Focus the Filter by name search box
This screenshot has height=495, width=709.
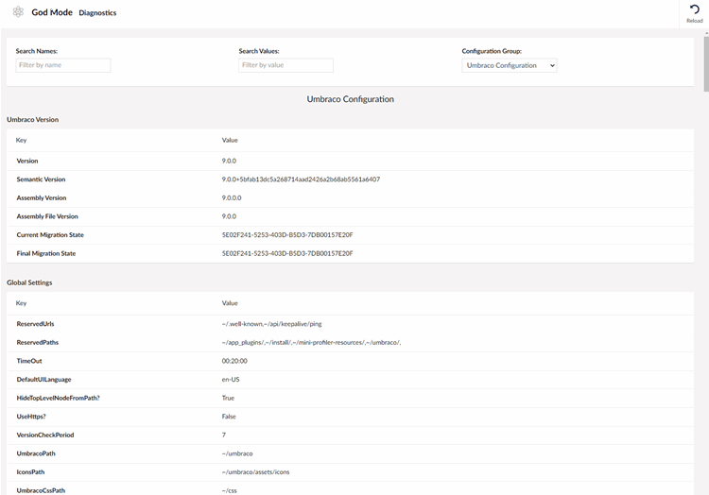coord(63,65)
